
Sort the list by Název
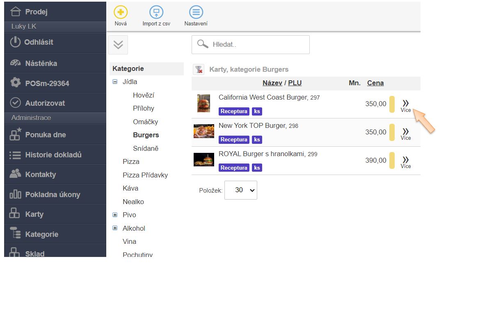(x=272, y=83)
